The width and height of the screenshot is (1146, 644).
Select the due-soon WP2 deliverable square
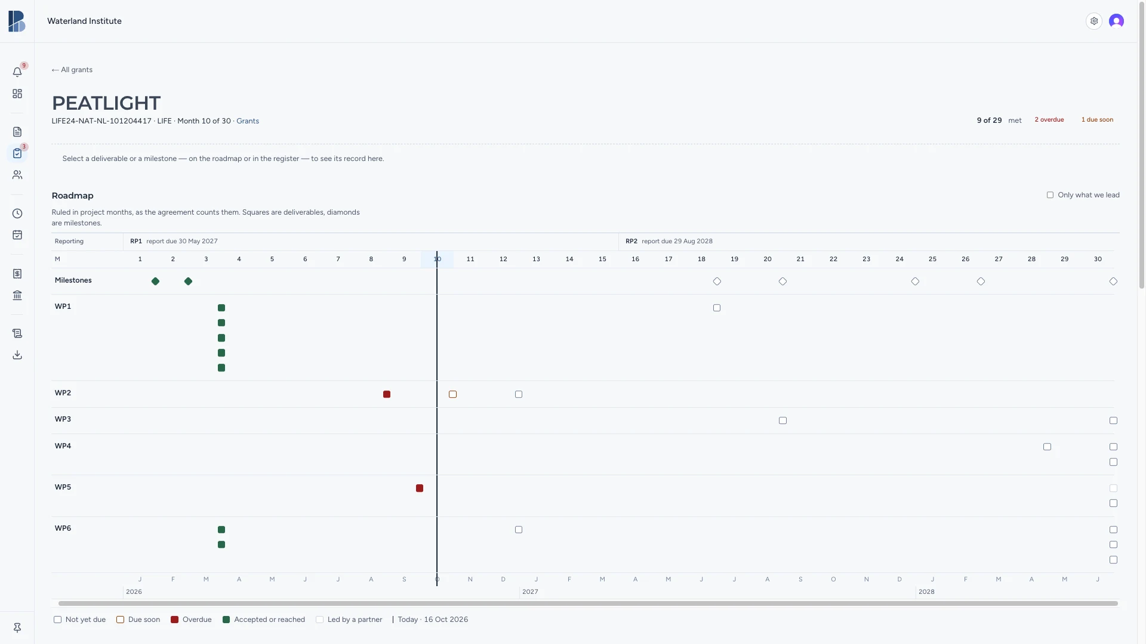pyautogui.click(x=452, y=394)
